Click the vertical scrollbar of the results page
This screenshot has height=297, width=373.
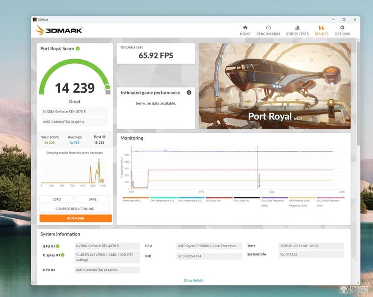(x=358, y=94)
